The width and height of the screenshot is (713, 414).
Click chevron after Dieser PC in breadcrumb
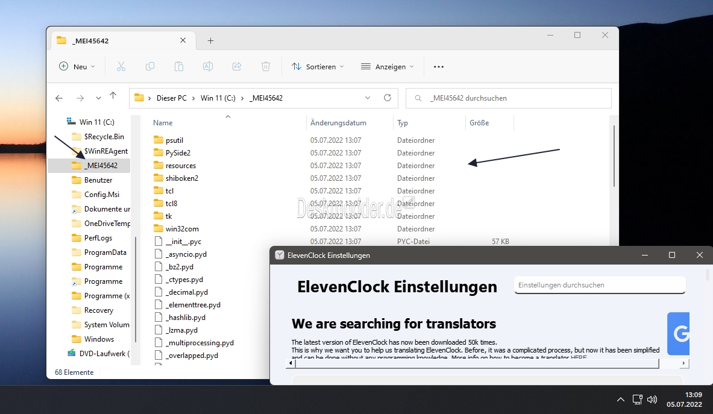click(x=193, y=98)
